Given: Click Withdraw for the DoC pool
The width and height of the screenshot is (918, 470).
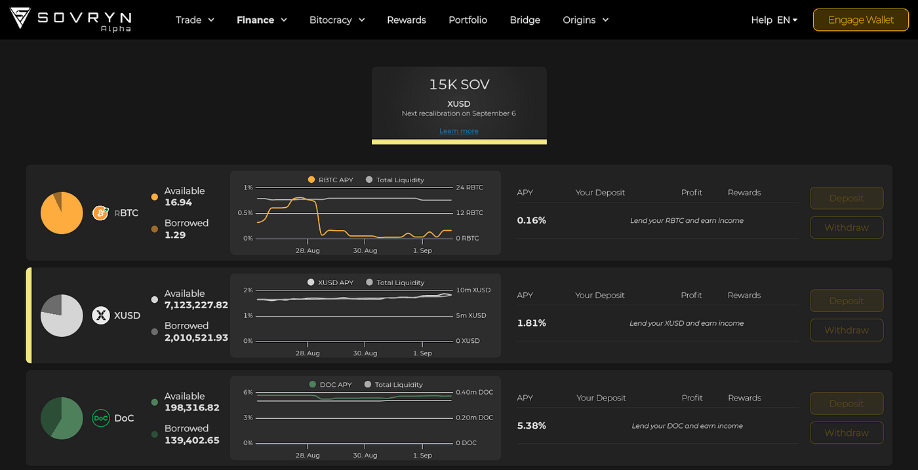Looking at the screenshot, I should click(x=847, y=433).
